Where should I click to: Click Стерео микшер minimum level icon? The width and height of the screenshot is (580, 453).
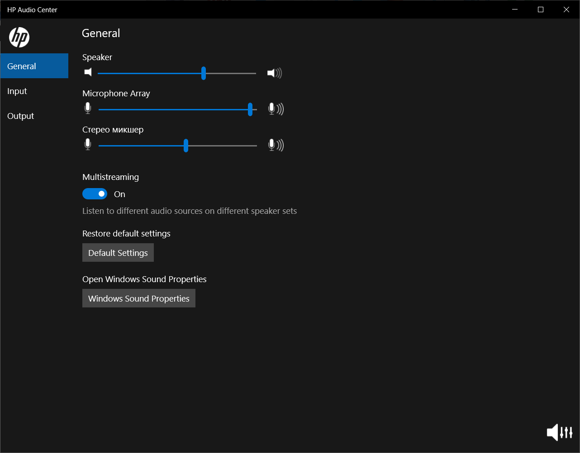[88, 145]
